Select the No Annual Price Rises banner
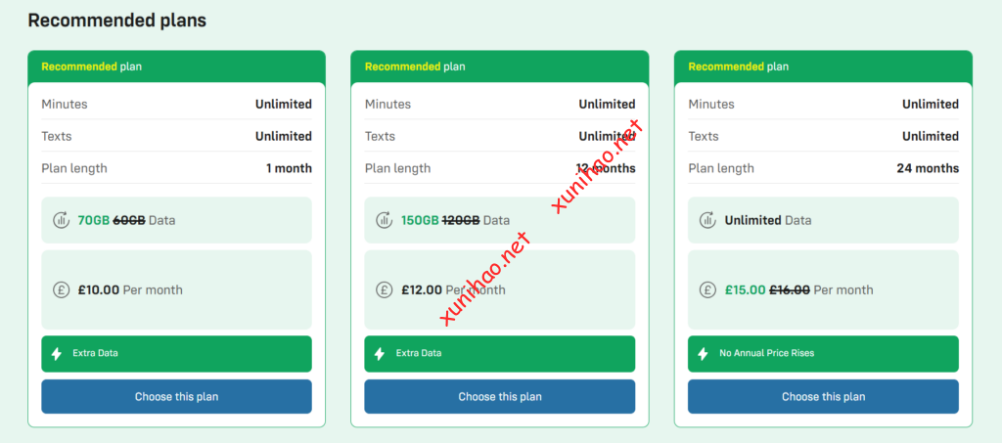 click(x=823, y=353)
